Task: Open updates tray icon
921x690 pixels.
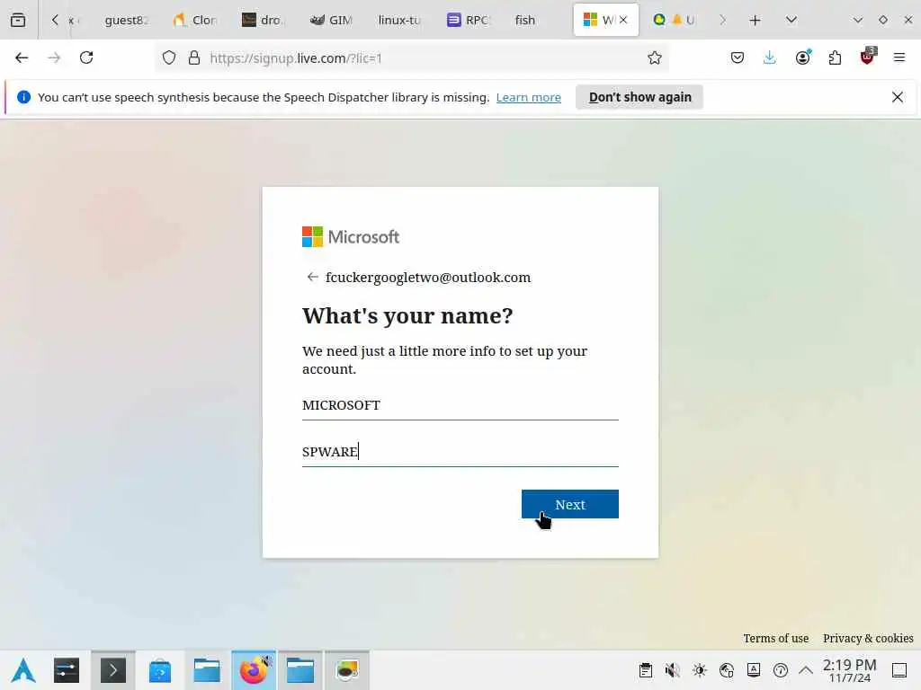Action: tap(780, 670)
